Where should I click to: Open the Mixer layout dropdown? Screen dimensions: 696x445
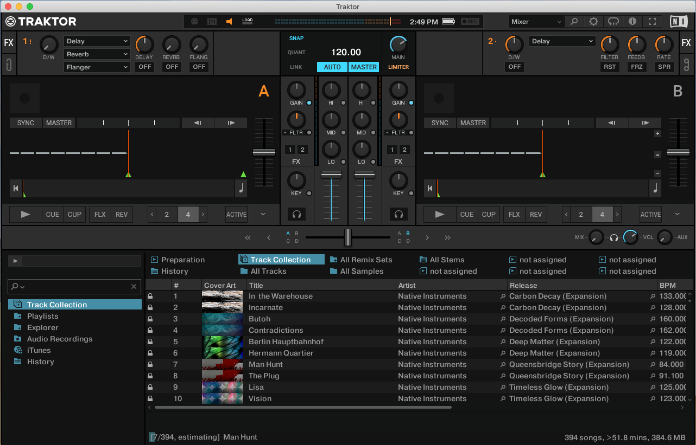tap(536, 22)
